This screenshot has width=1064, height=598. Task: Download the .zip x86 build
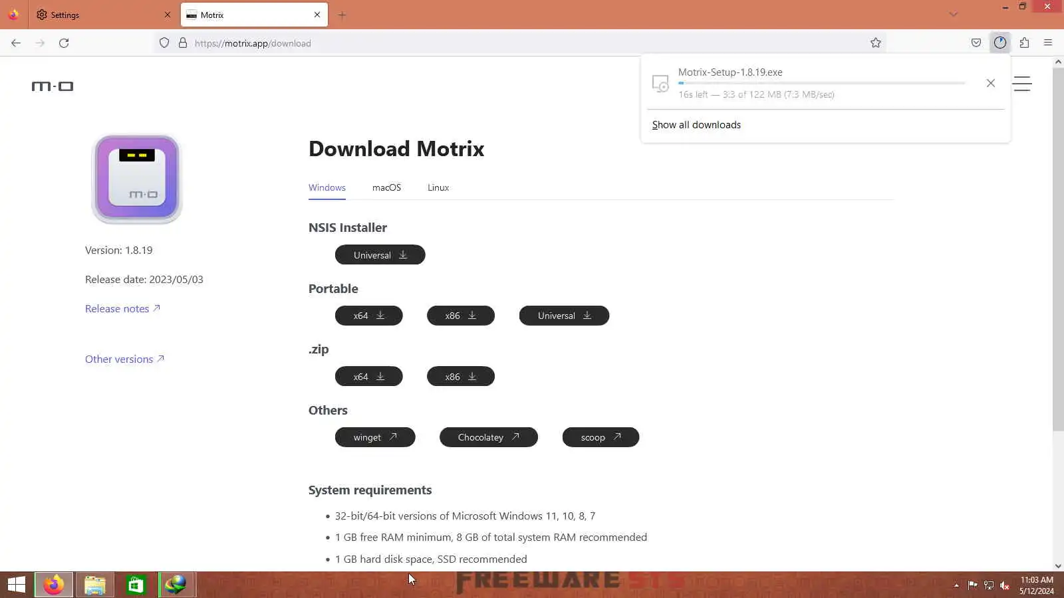tap(461, 377)
